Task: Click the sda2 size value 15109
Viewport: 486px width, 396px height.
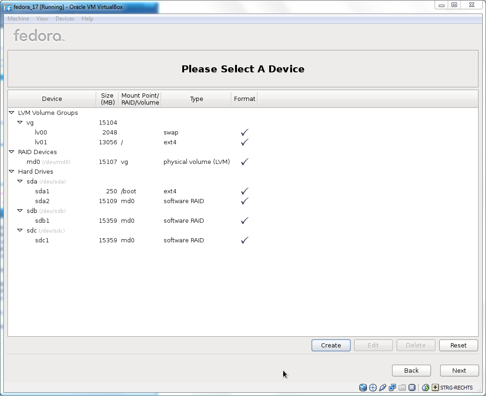Action: pyautogui.click(x=108, y=201)
